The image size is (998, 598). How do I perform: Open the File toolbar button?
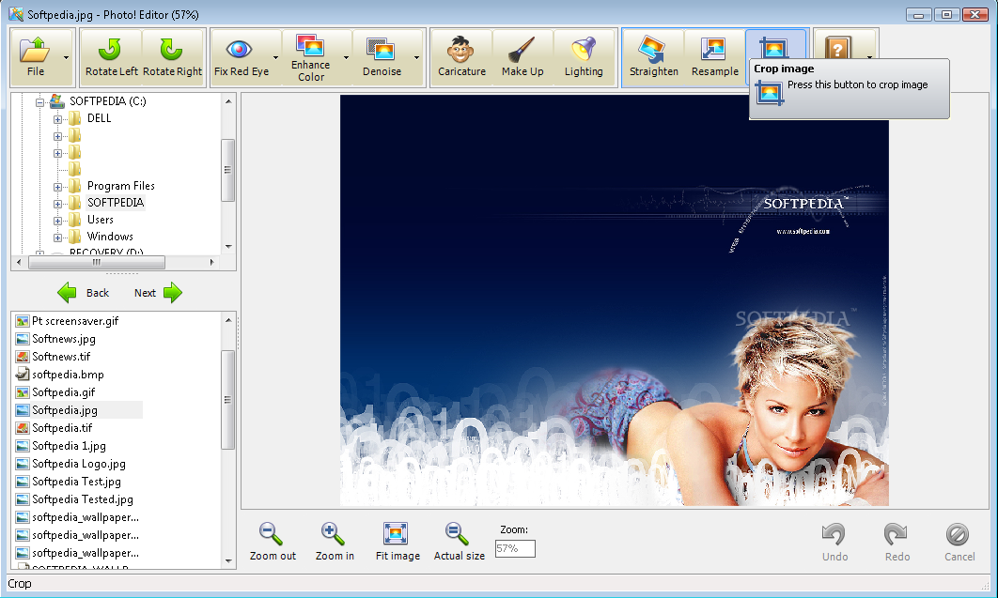coord(36,57)
